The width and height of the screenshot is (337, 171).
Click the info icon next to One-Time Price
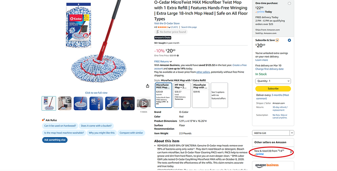[178, 56]
